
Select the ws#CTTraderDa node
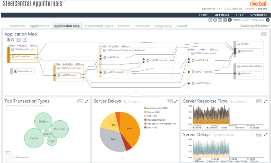pos(203,72)
